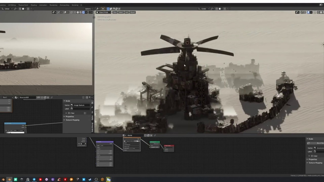The image size is (324, 182).
Task: Switch left viewport to wireframe shading
Action: coord(75,12)
